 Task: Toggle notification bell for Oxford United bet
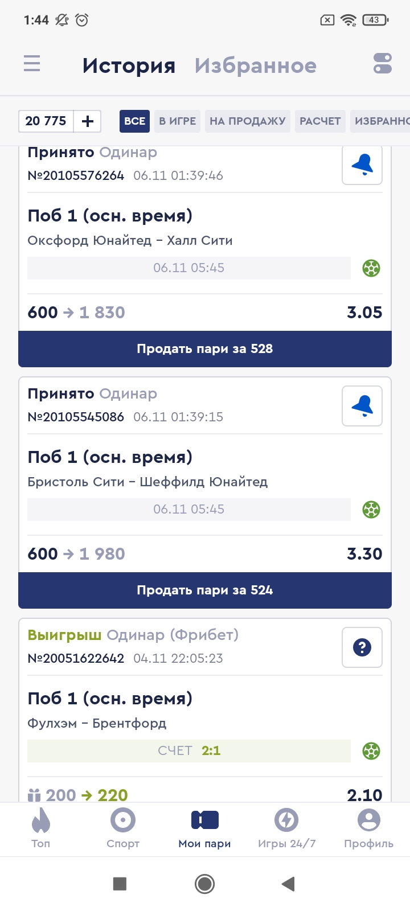click(362, 165)
